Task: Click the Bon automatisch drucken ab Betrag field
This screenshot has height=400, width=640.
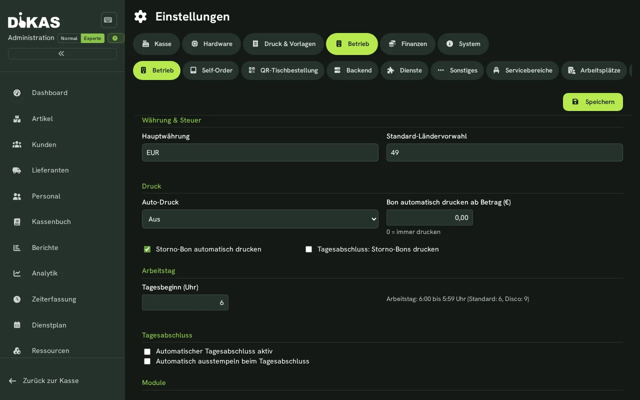Action: [x=429, y=217]
